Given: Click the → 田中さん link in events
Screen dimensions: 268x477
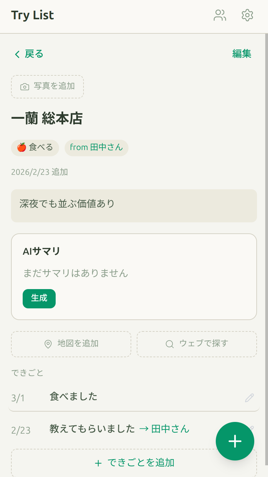Looking at the screenshot, I should 164,429.
